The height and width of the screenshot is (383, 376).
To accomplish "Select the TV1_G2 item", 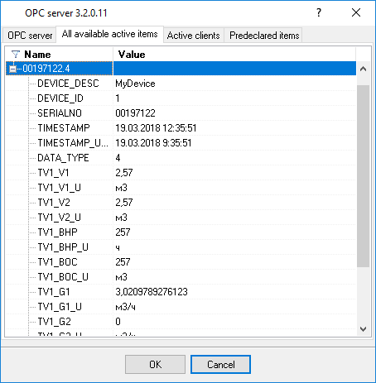I will [x=54, y=322].
